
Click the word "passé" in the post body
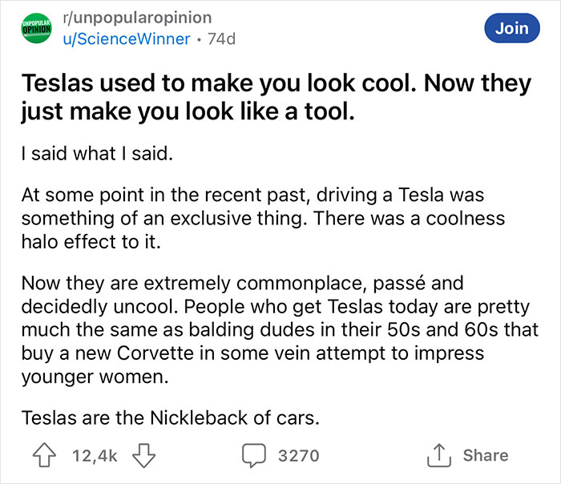click(409, 284)
